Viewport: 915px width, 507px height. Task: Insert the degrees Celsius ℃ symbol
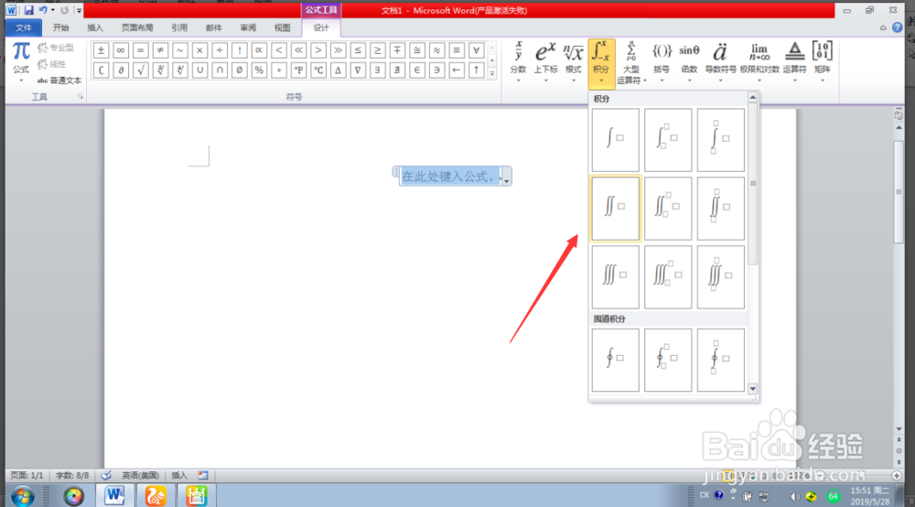pyautogui.click(x=318, y=70)
